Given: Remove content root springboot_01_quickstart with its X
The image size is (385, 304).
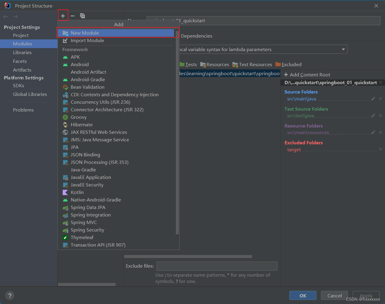Looking at the screenshot, I should click(x=380, y=82).
